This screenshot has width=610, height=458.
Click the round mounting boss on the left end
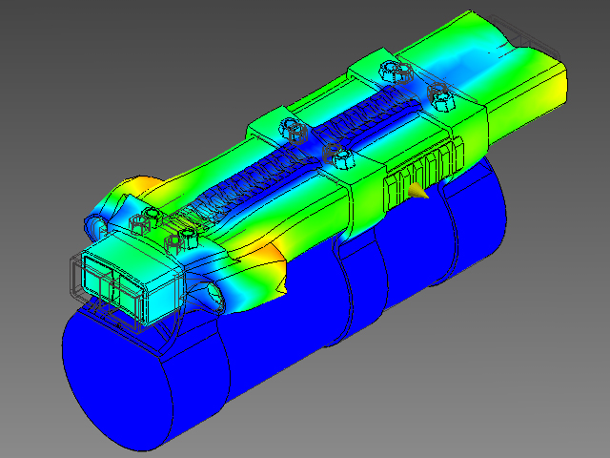pos(97,223)
